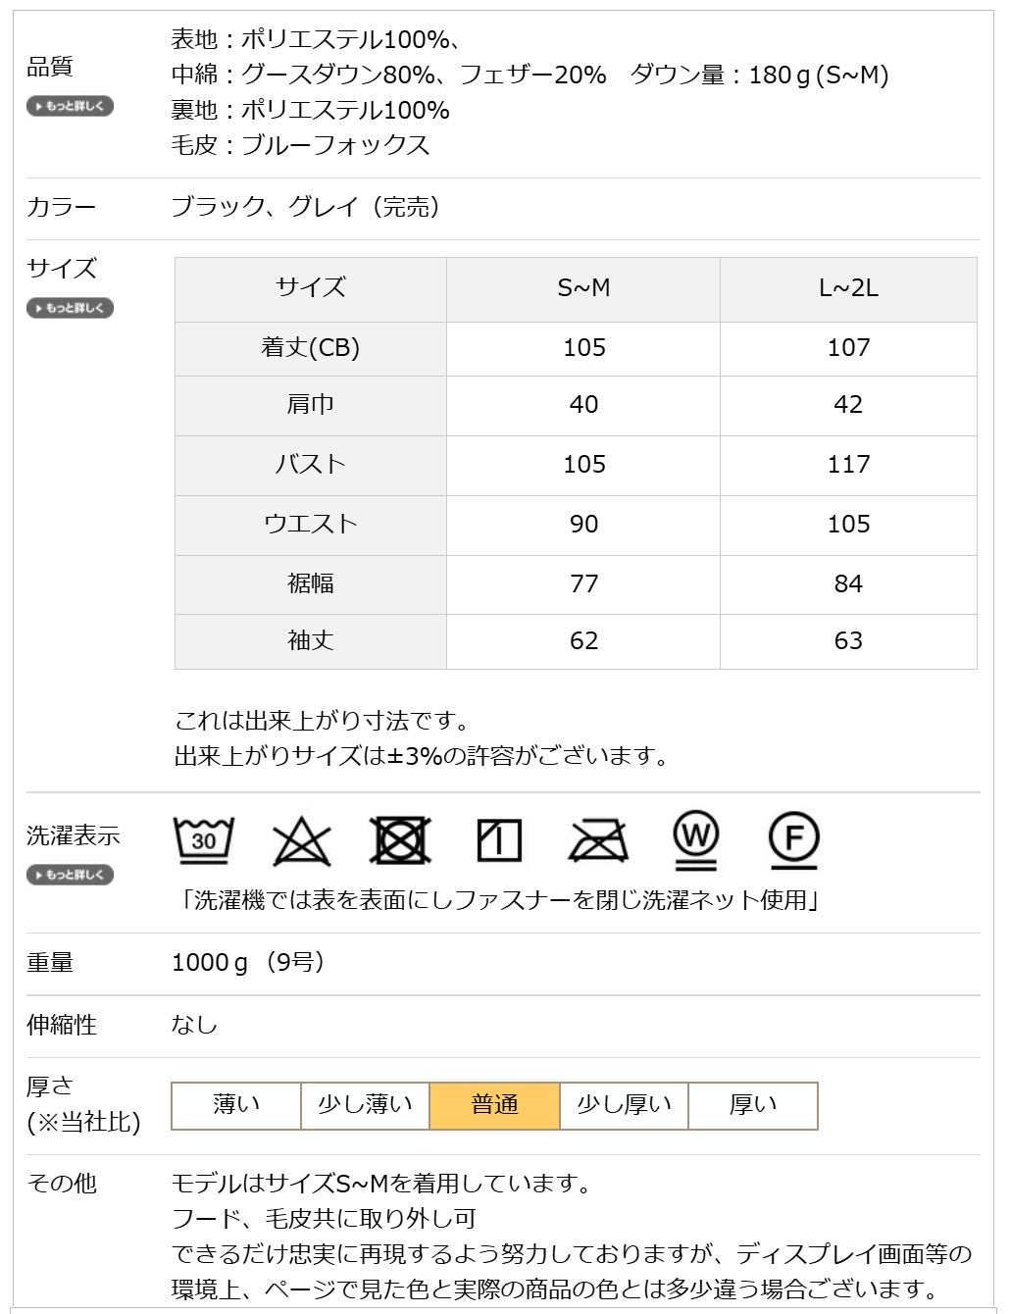
Task: Click the do not bleach triangle icon
Action: click(302, 841)
